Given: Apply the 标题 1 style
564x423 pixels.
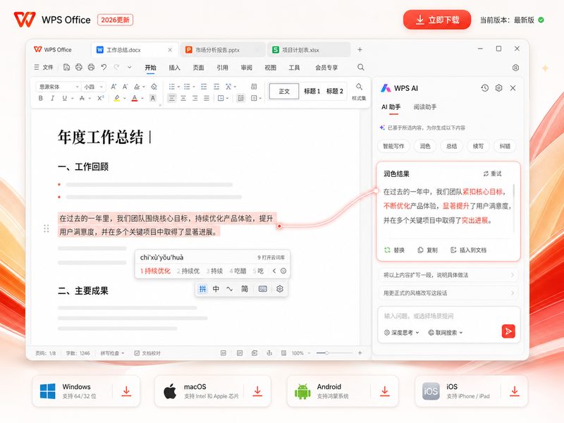Looking at the screenshot, I should click(312, 91).
